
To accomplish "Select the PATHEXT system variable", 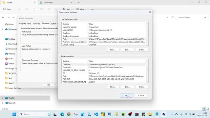I will click(104, 79).
